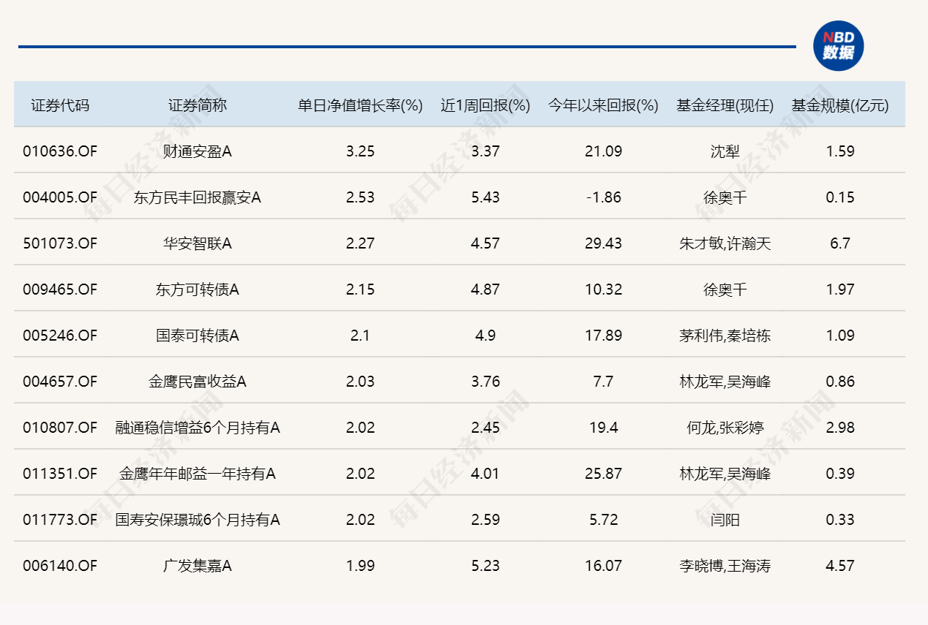This screenshot has width=928, height=625.
Task: Click the 基金规模(亿元) column header
Action: point(840,105)
